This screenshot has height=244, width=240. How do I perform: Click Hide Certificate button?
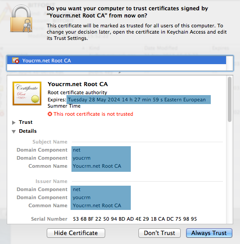pyautogui.click(x=76, y=233)
